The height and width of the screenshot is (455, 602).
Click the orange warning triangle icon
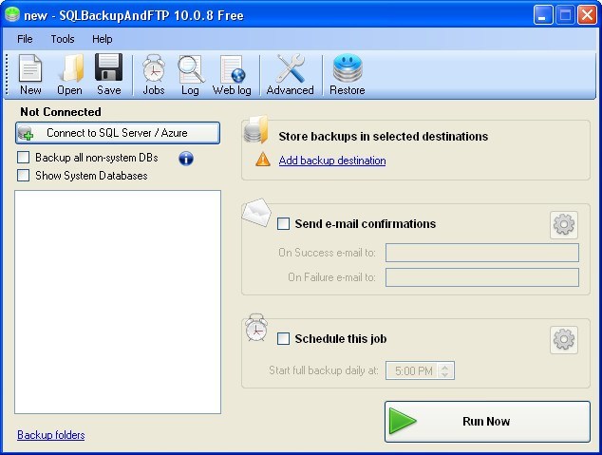[x=263, y=159]
